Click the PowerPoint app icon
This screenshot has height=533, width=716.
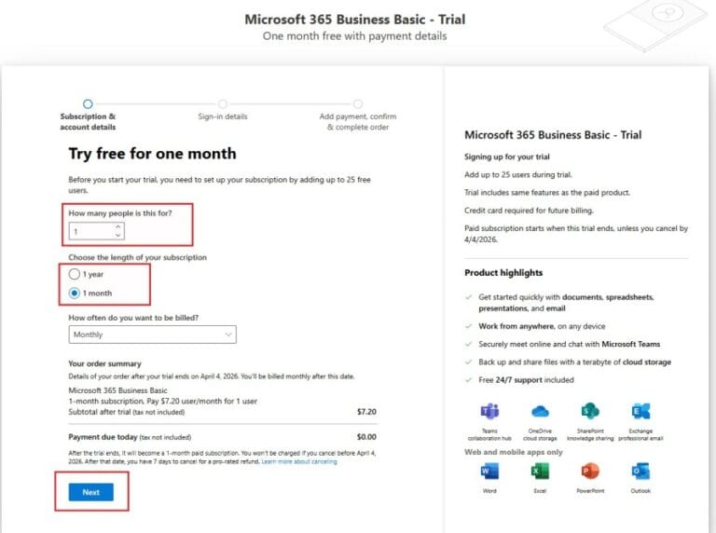590,471
